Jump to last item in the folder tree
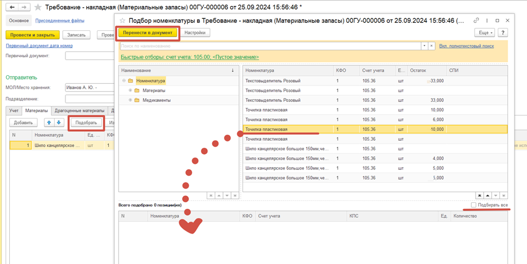Screen dimensions: 527x264 pyautogui.click(x=235, y=195)
